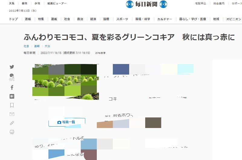Click 社会 tag under headline
This screenshot has width=242, height=160.
26,46
